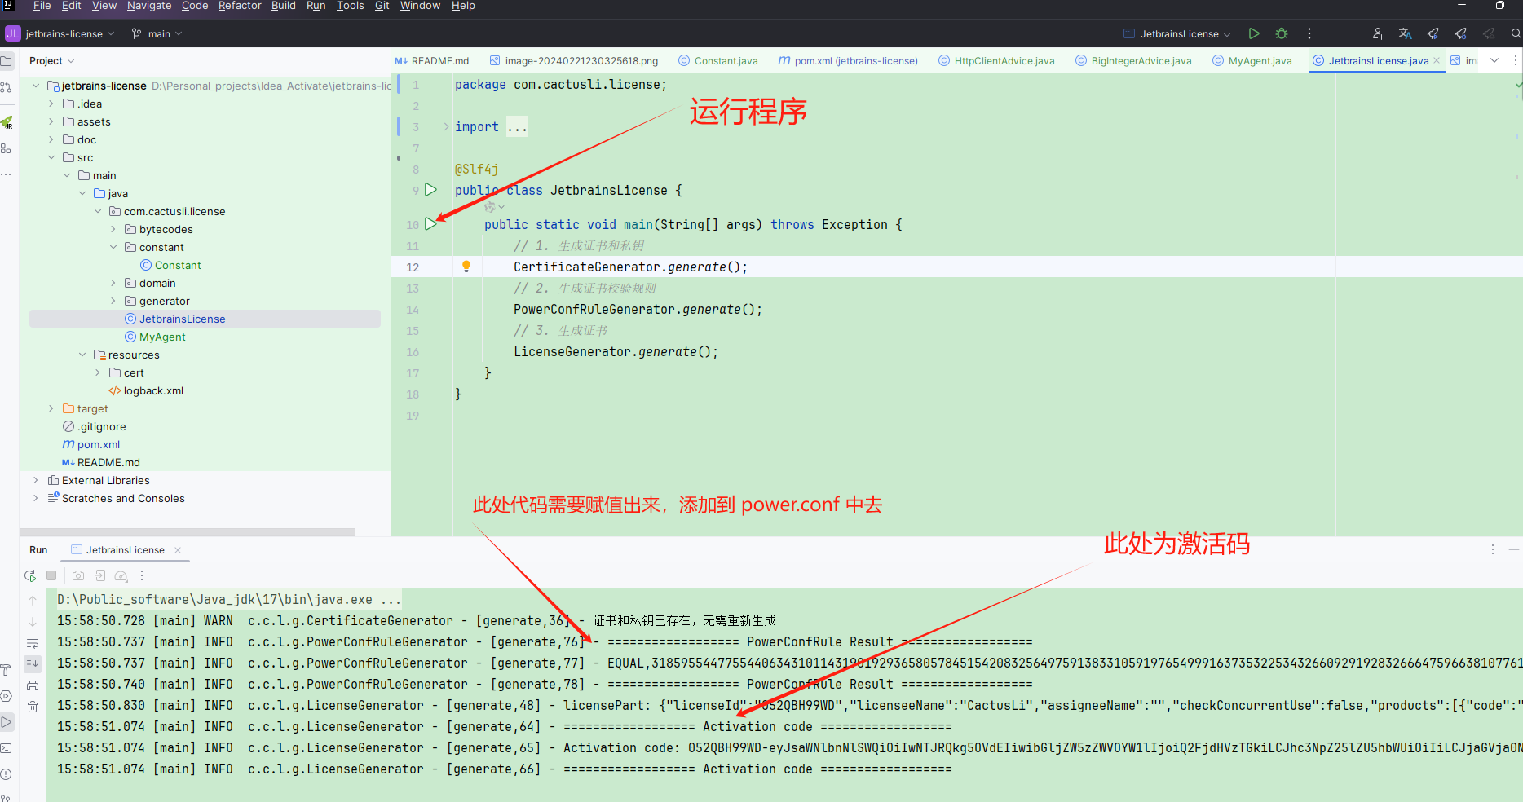Collapse the src folder in the project tree
Screen dimensions: 1523x802
51,157
